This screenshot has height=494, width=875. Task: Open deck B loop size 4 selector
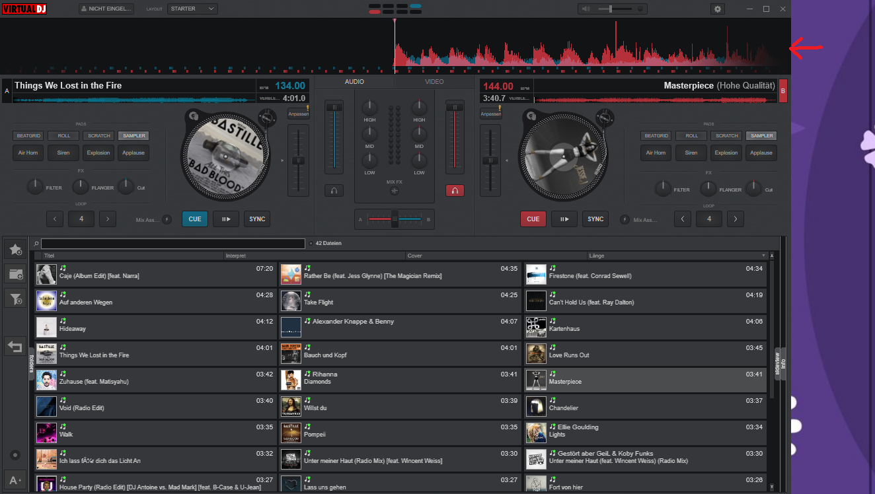pos(709,219)
